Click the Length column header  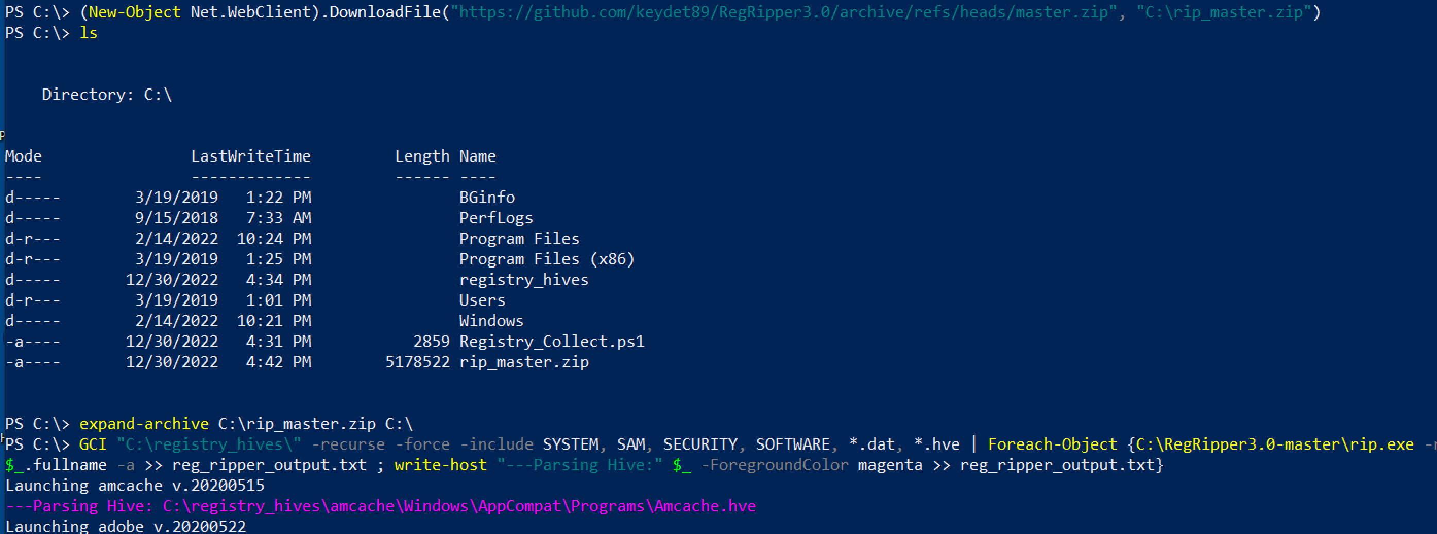tap(422, 156)
